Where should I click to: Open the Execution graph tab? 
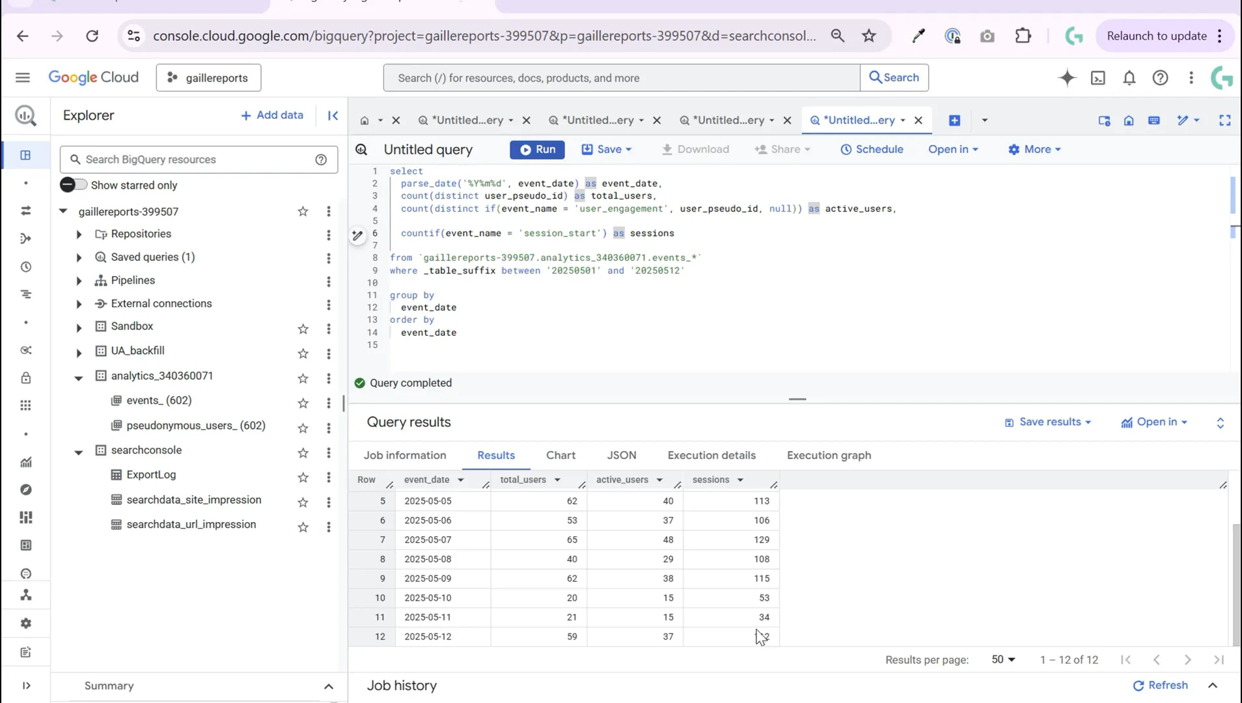[829, 455]
